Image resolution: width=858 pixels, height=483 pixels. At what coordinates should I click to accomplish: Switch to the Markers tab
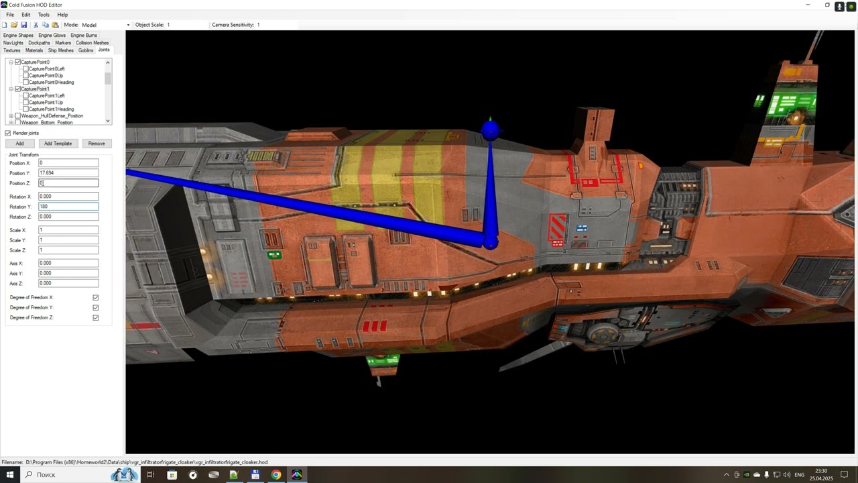[63, 43]
